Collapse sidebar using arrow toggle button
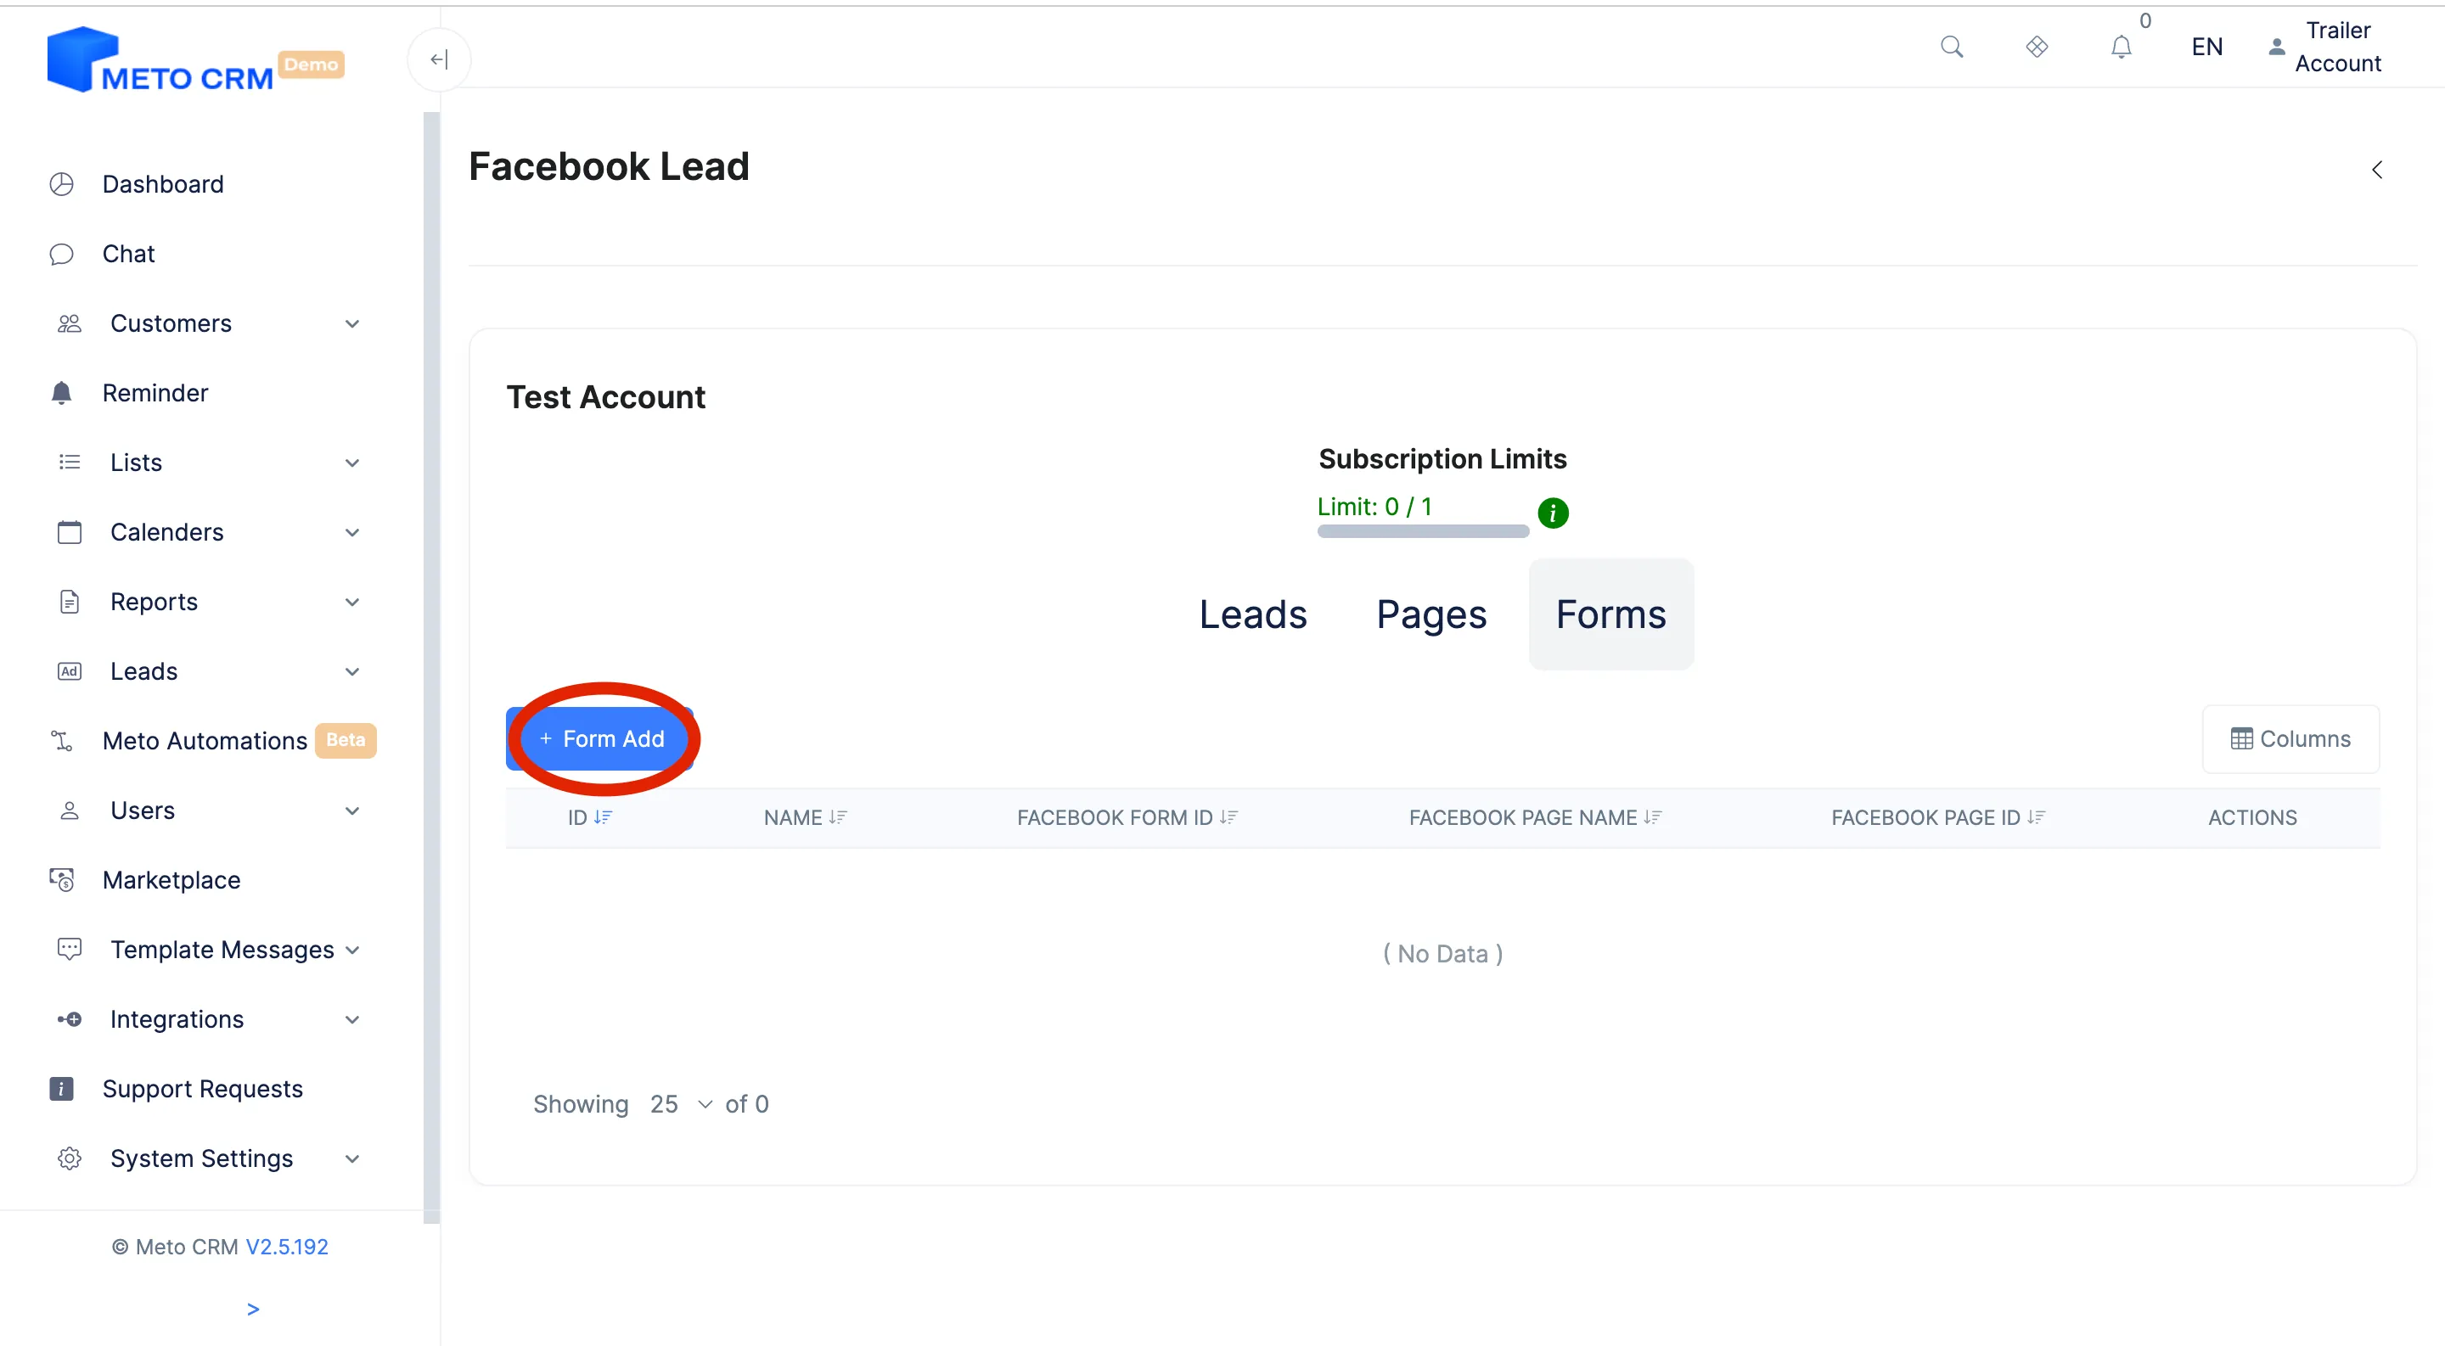Viewport: 2445px width, 1346px height. pyautogui.click(x=439, y=59)
